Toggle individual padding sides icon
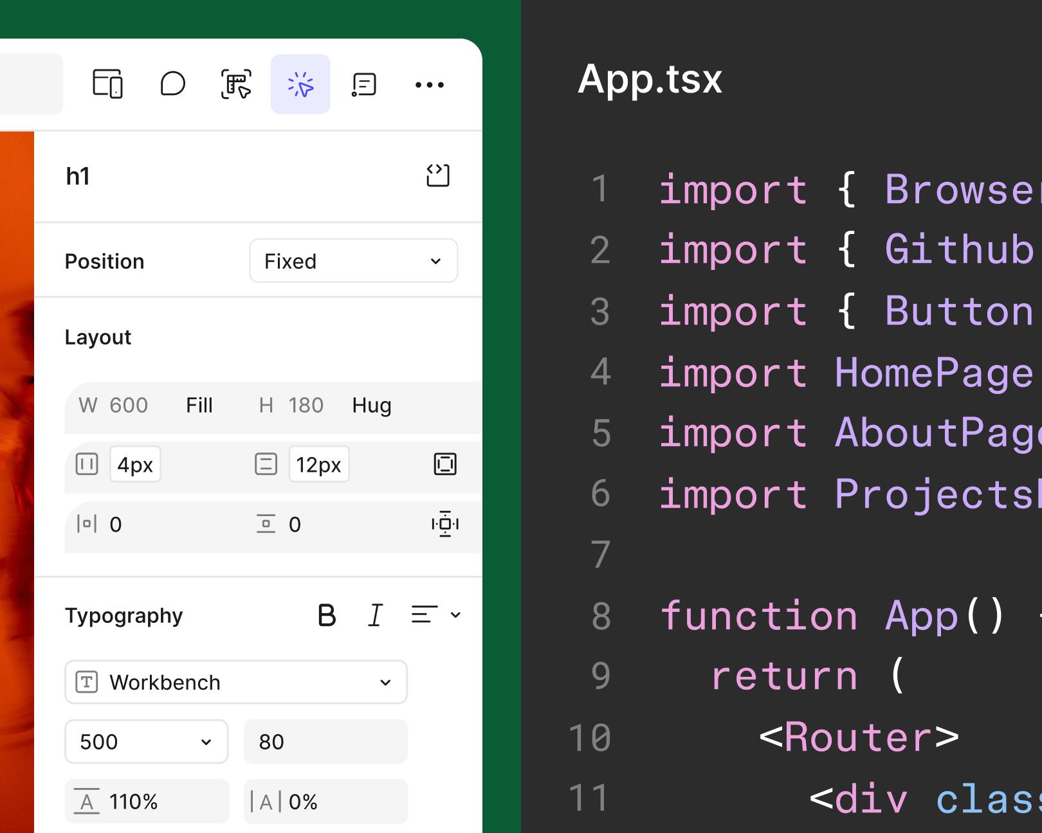The height and width of the screenshot is (833, 1042). [445, 464]
